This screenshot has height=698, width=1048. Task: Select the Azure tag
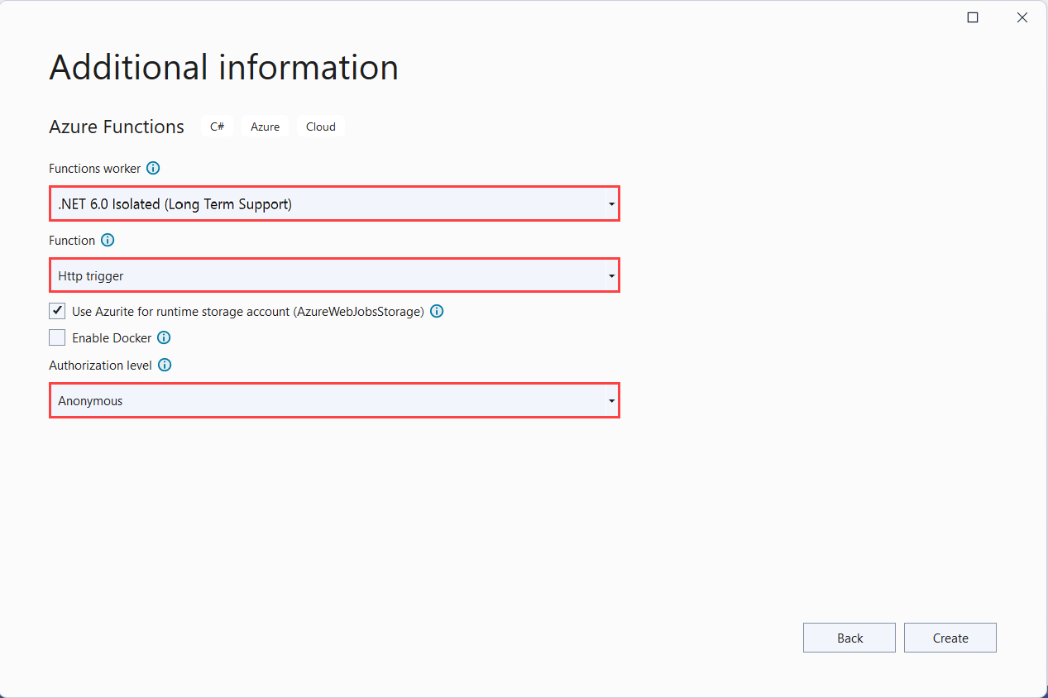coord(265,126)
